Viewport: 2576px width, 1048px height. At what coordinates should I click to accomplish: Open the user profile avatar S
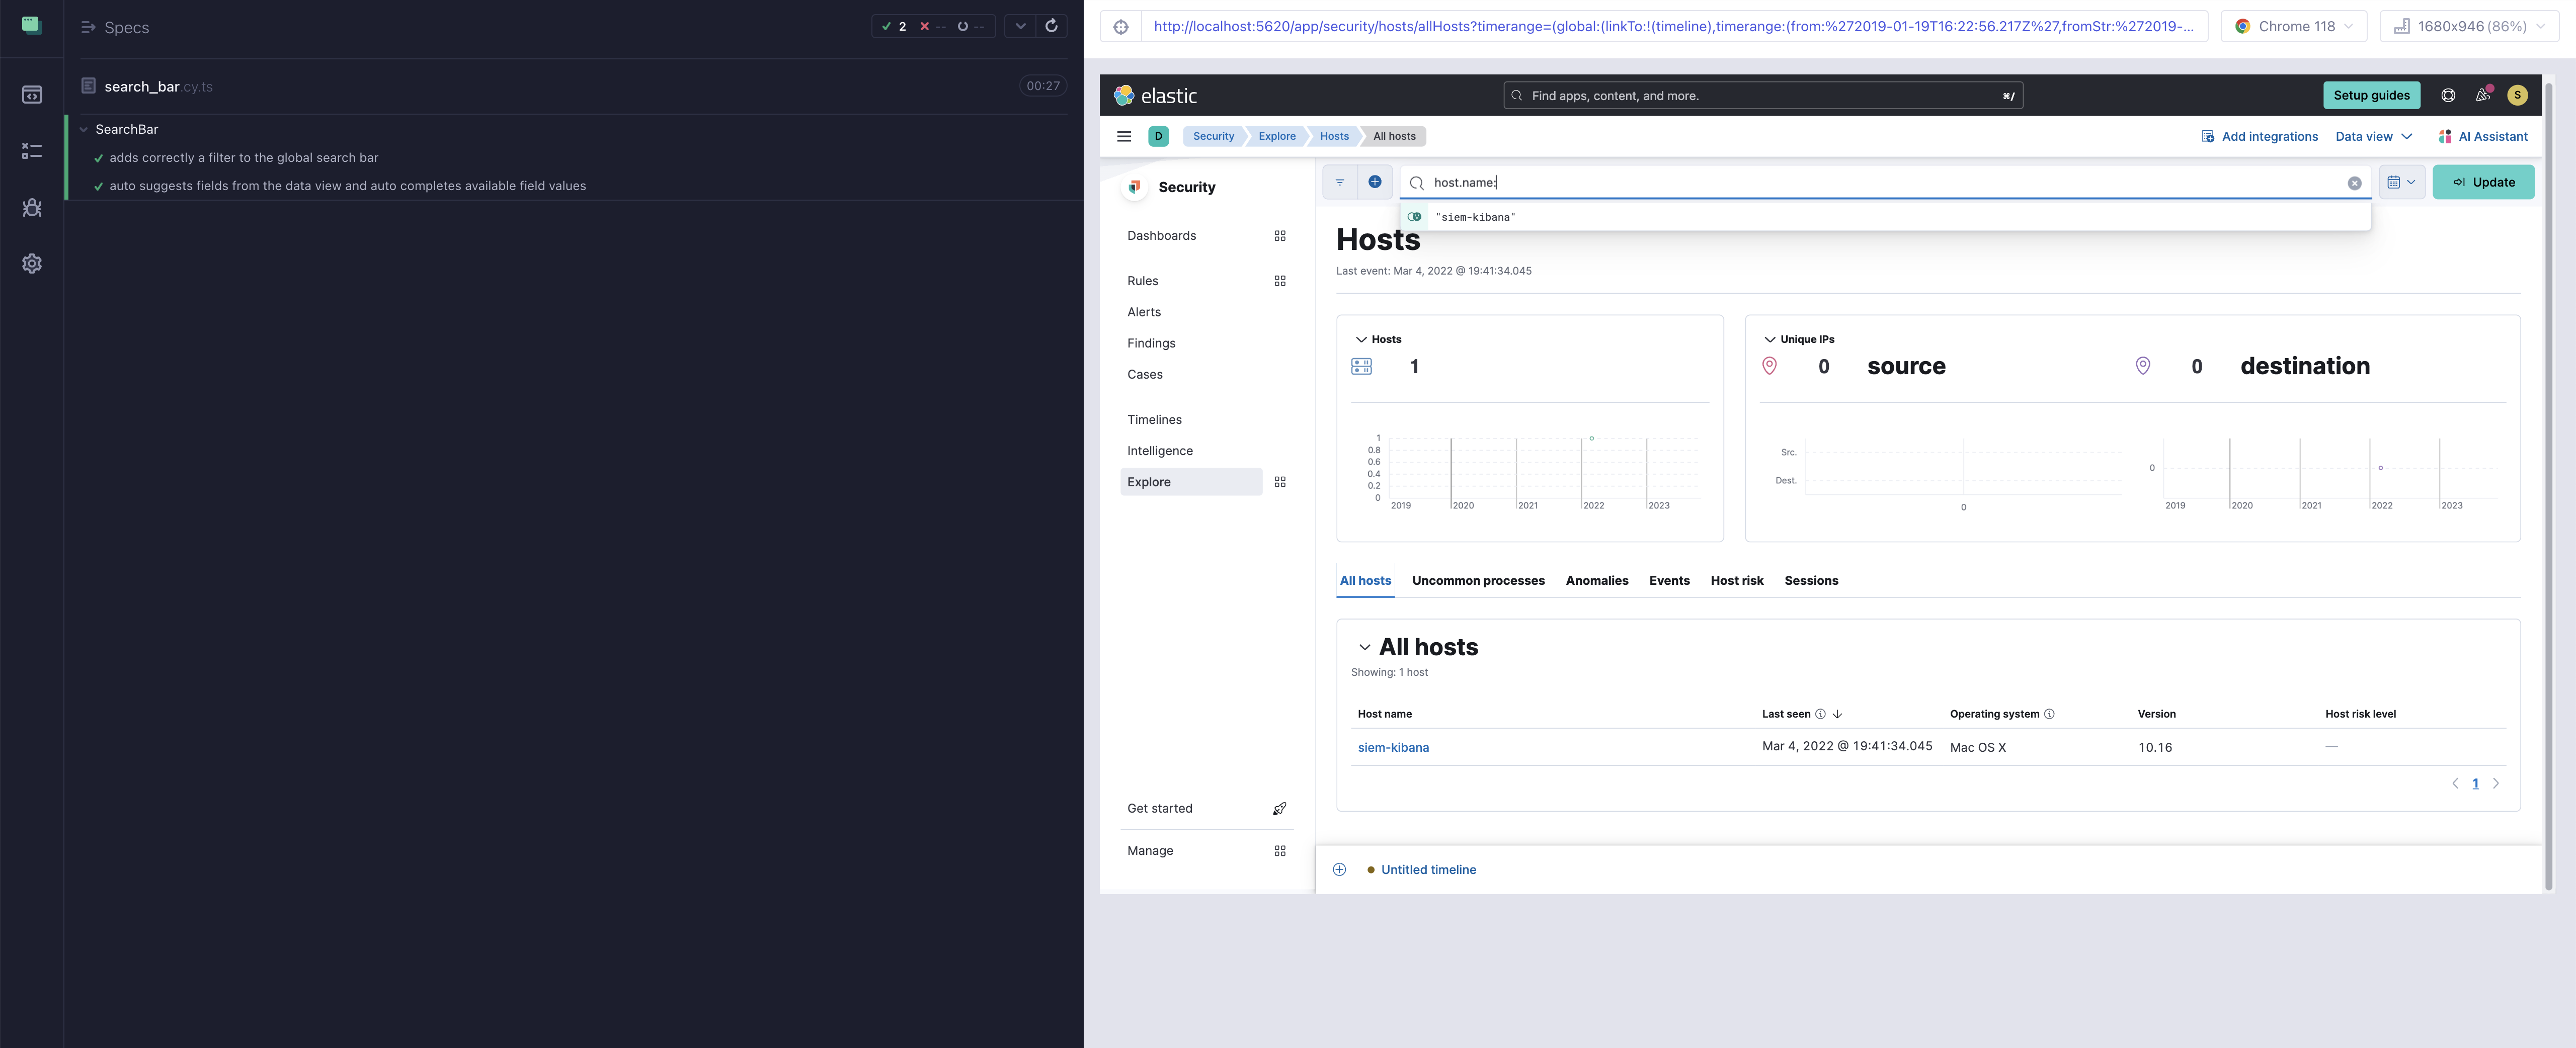click(x=2518, y=95)
